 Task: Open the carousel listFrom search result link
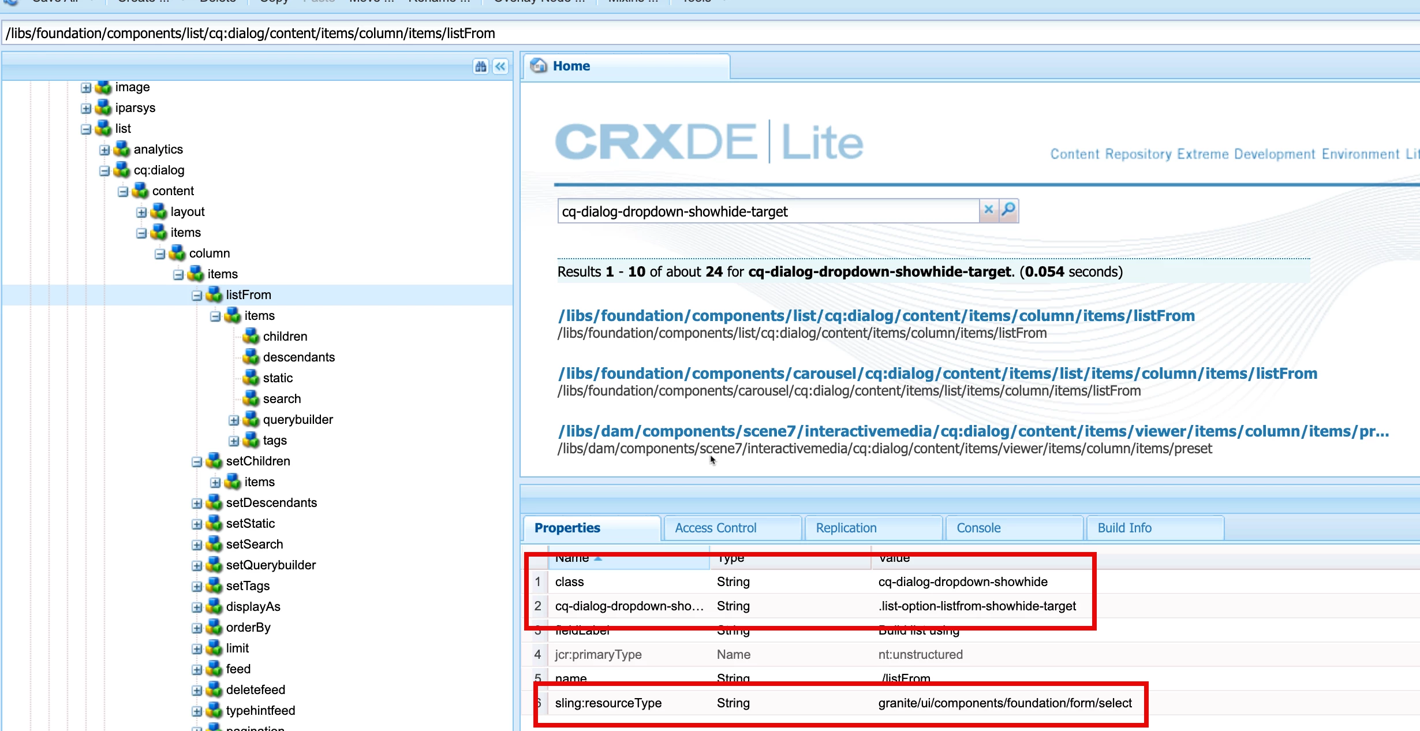coord(937,374)
